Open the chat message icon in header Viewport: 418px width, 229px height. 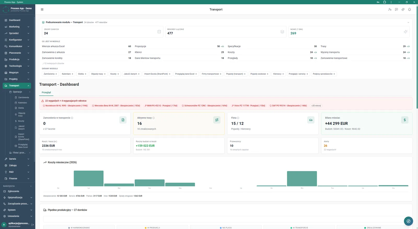tap(396, 9)
